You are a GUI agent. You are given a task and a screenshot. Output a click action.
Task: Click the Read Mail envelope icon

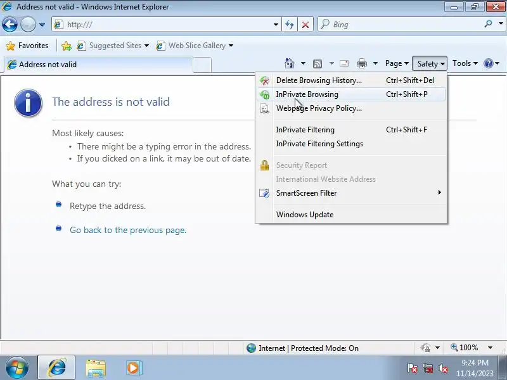point(344,63)
